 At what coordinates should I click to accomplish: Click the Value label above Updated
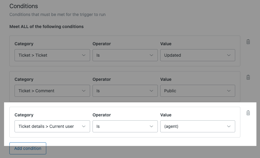coord(166,44)
